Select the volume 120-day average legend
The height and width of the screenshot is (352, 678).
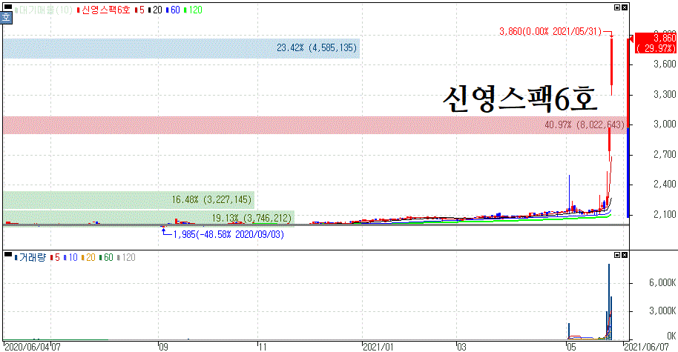(126, 258)
